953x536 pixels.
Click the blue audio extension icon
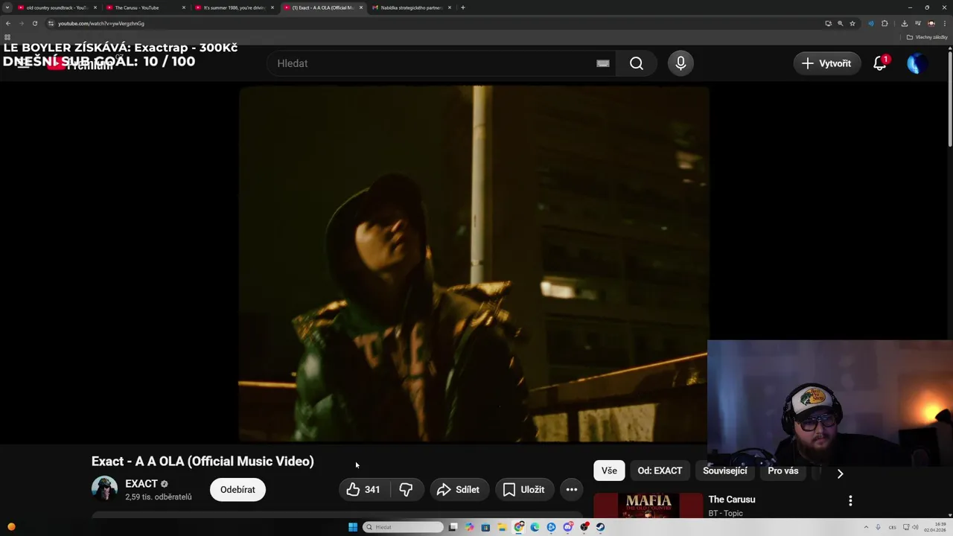(870, 23)
